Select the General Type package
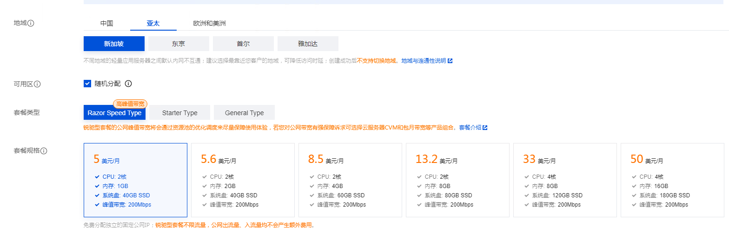This screenshot has height=234, width=729. [244, 113]
